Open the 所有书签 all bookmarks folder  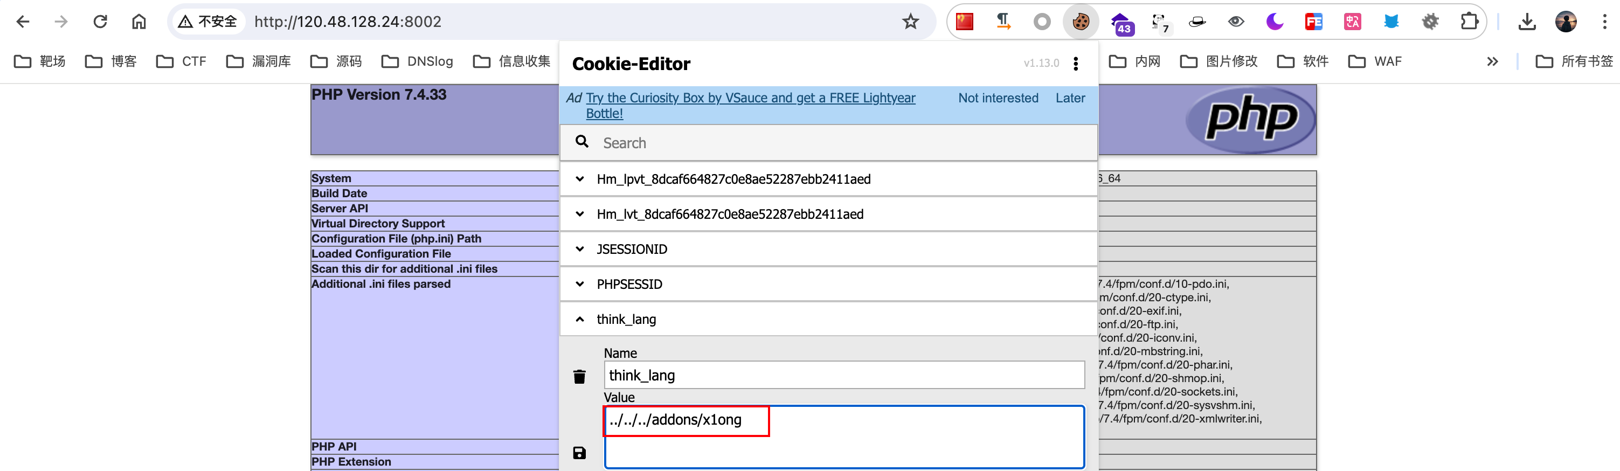(1574, 61)
